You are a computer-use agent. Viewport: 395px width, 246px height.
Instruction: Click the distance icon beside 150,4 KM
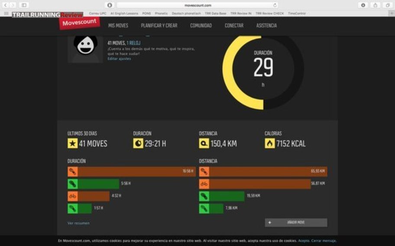click(204, 144)
